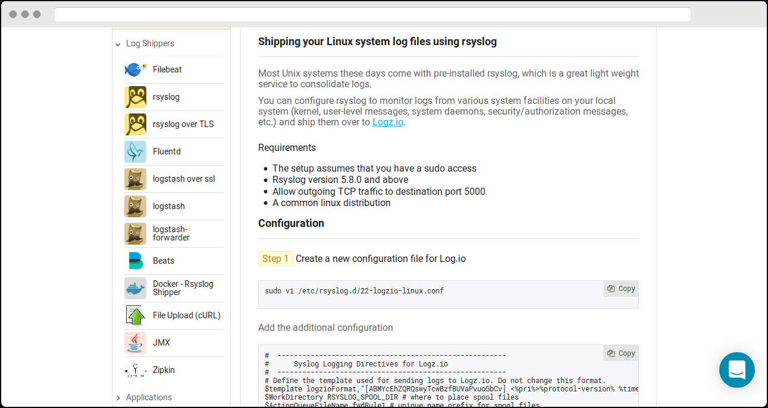Click the Filebeat fish icon

click(135, 69)
